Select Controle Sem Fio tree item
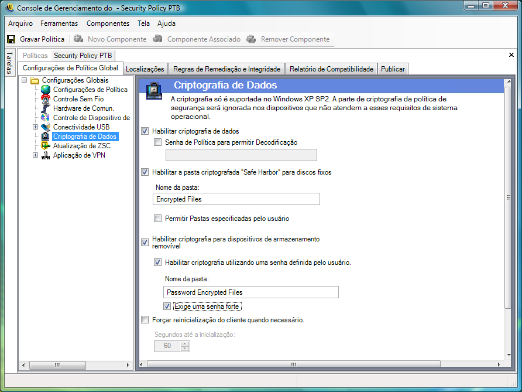 [x=78, y=99]
